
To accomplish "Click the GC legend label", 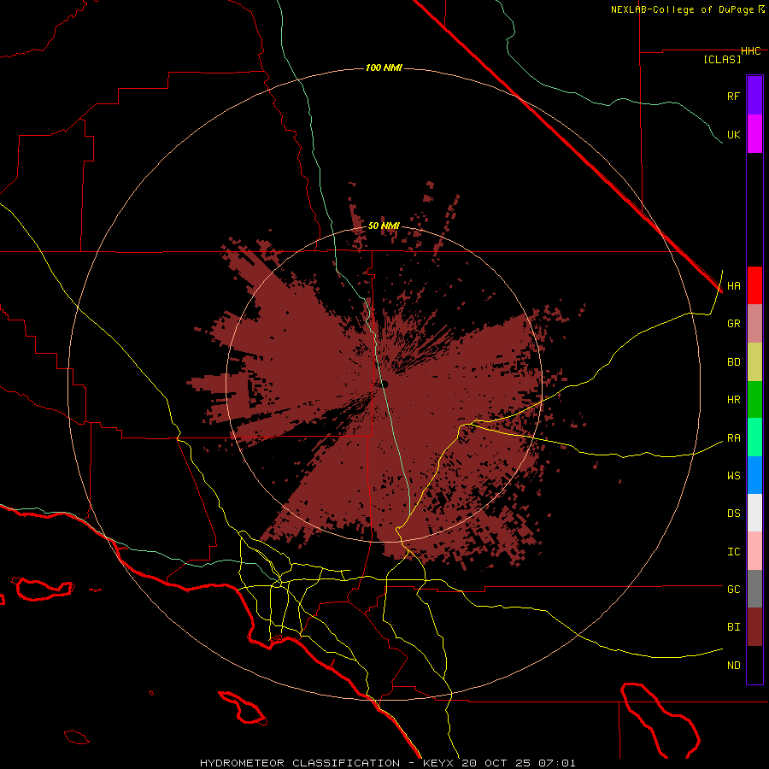I will [x=733, y=590].
